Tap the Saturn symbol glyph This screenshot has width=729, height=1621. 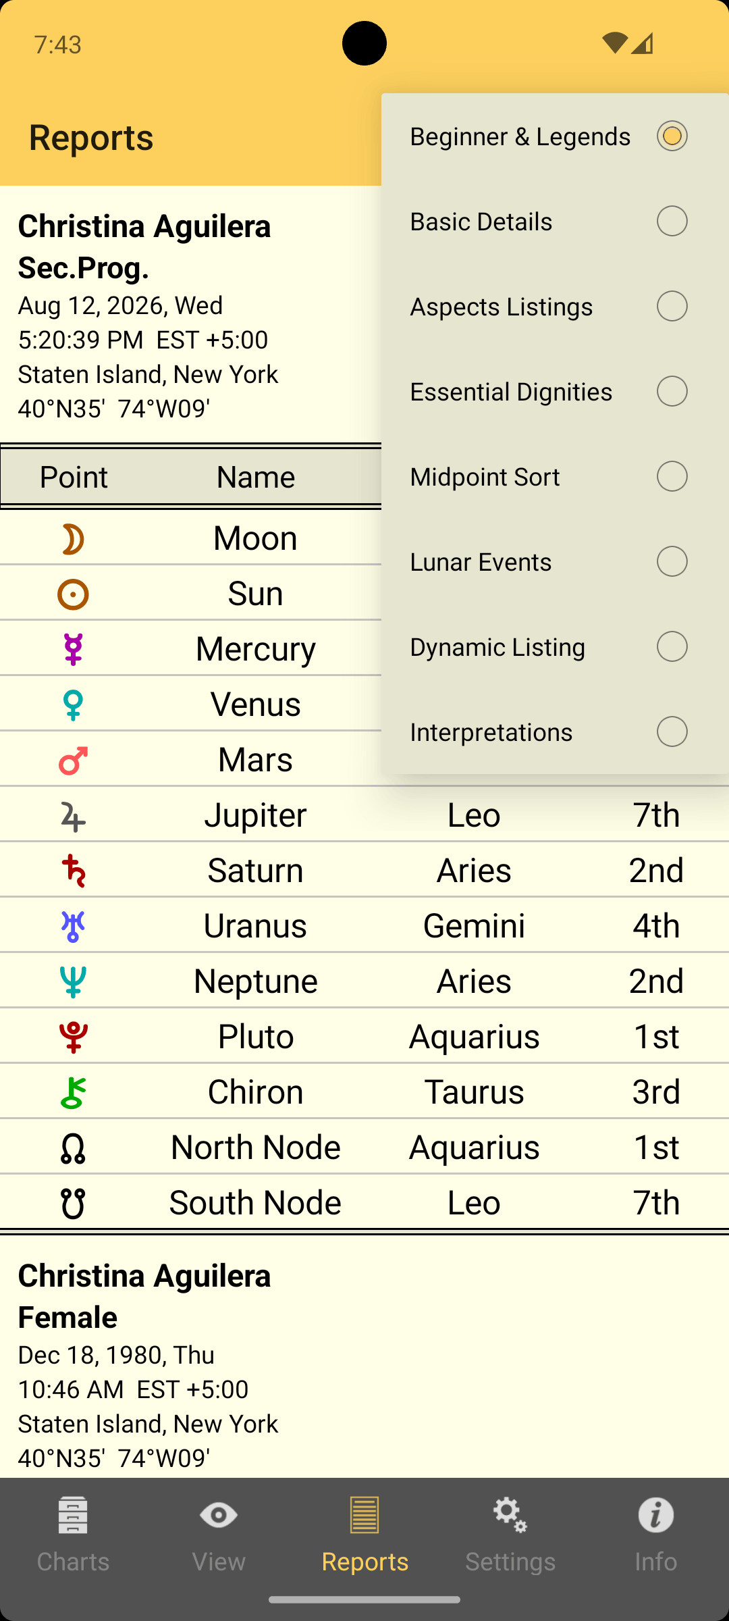pos(73,871)
